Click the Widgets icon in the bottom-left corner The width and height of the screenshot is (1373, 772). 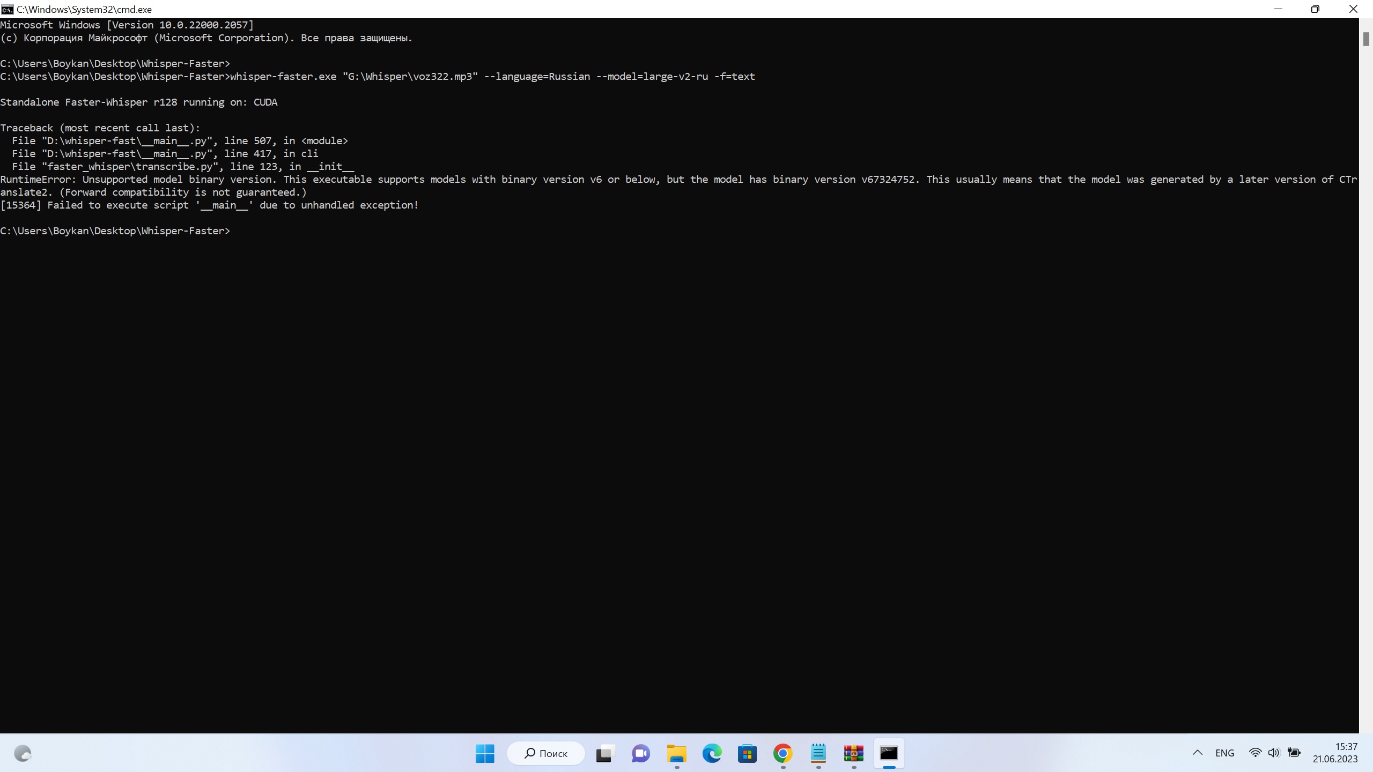click(23, 753)
